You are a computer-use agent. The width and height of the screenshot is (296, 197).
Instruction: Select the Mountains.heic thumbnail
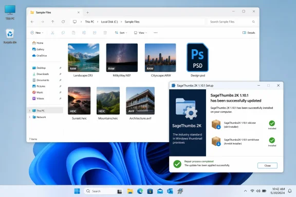(x=108, y=101)
